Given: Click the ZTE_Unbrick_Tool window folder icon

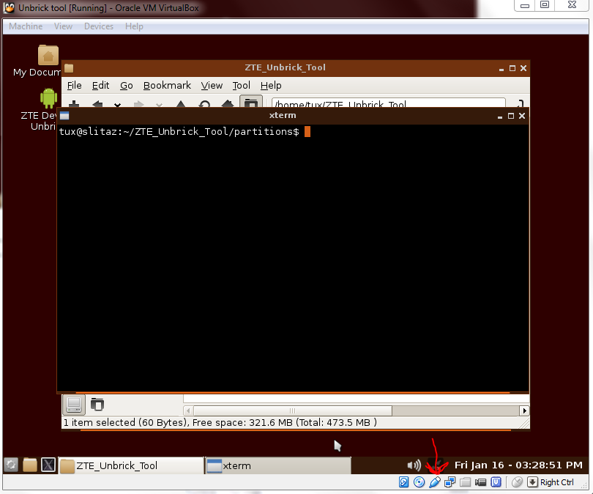Looking at the screenshot, I should point(69,68).
